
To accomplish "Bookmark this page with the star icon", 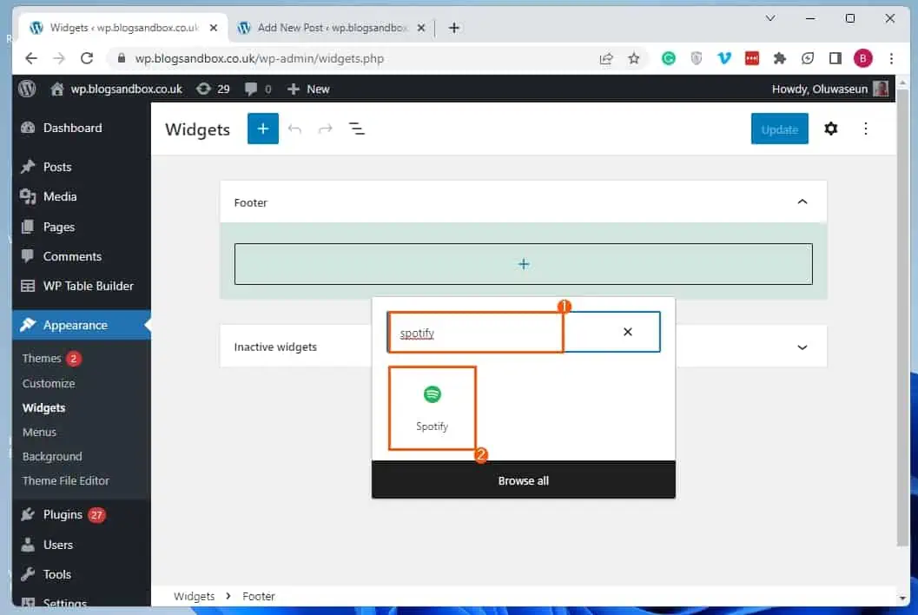I will click(x=633, y=58).
